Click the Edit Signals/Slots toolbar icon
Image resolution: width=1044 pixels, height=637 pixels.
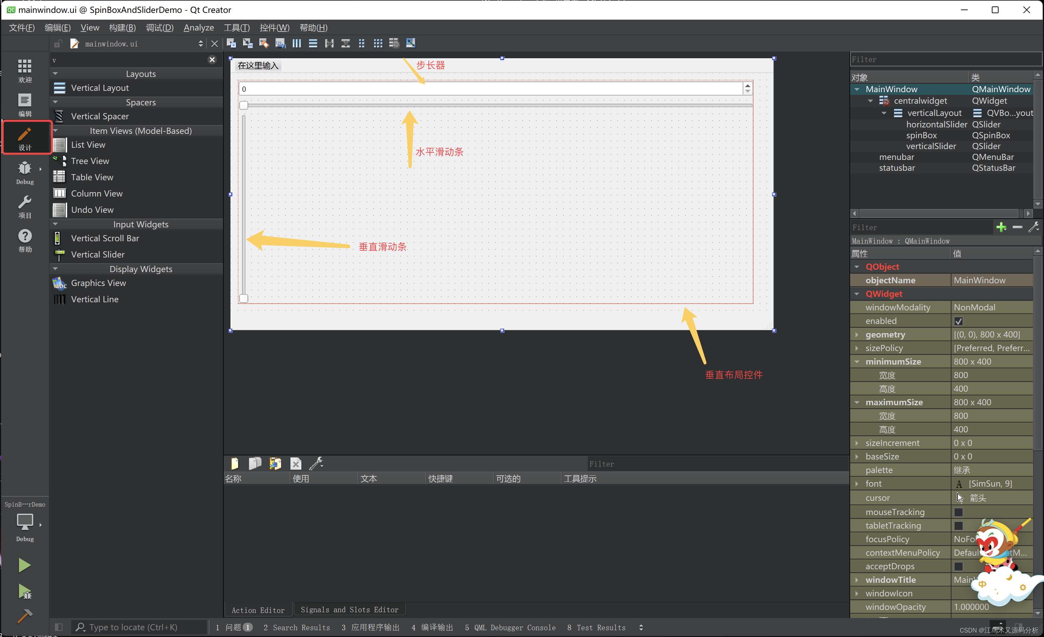247,43
